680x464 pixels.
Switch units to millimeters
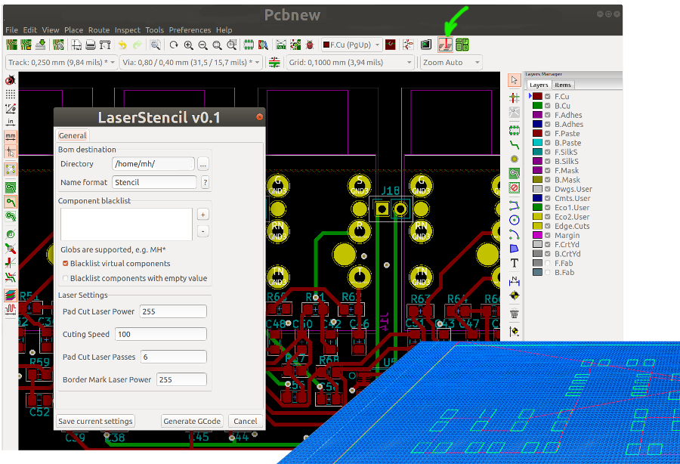11,137
